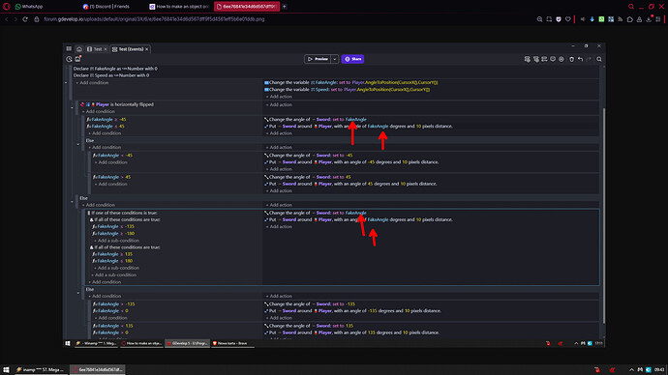This screenshot has height=375, width=668.
Task: Select 'Change the angle of Sword: set to -135' action
Action: (310, 304)
